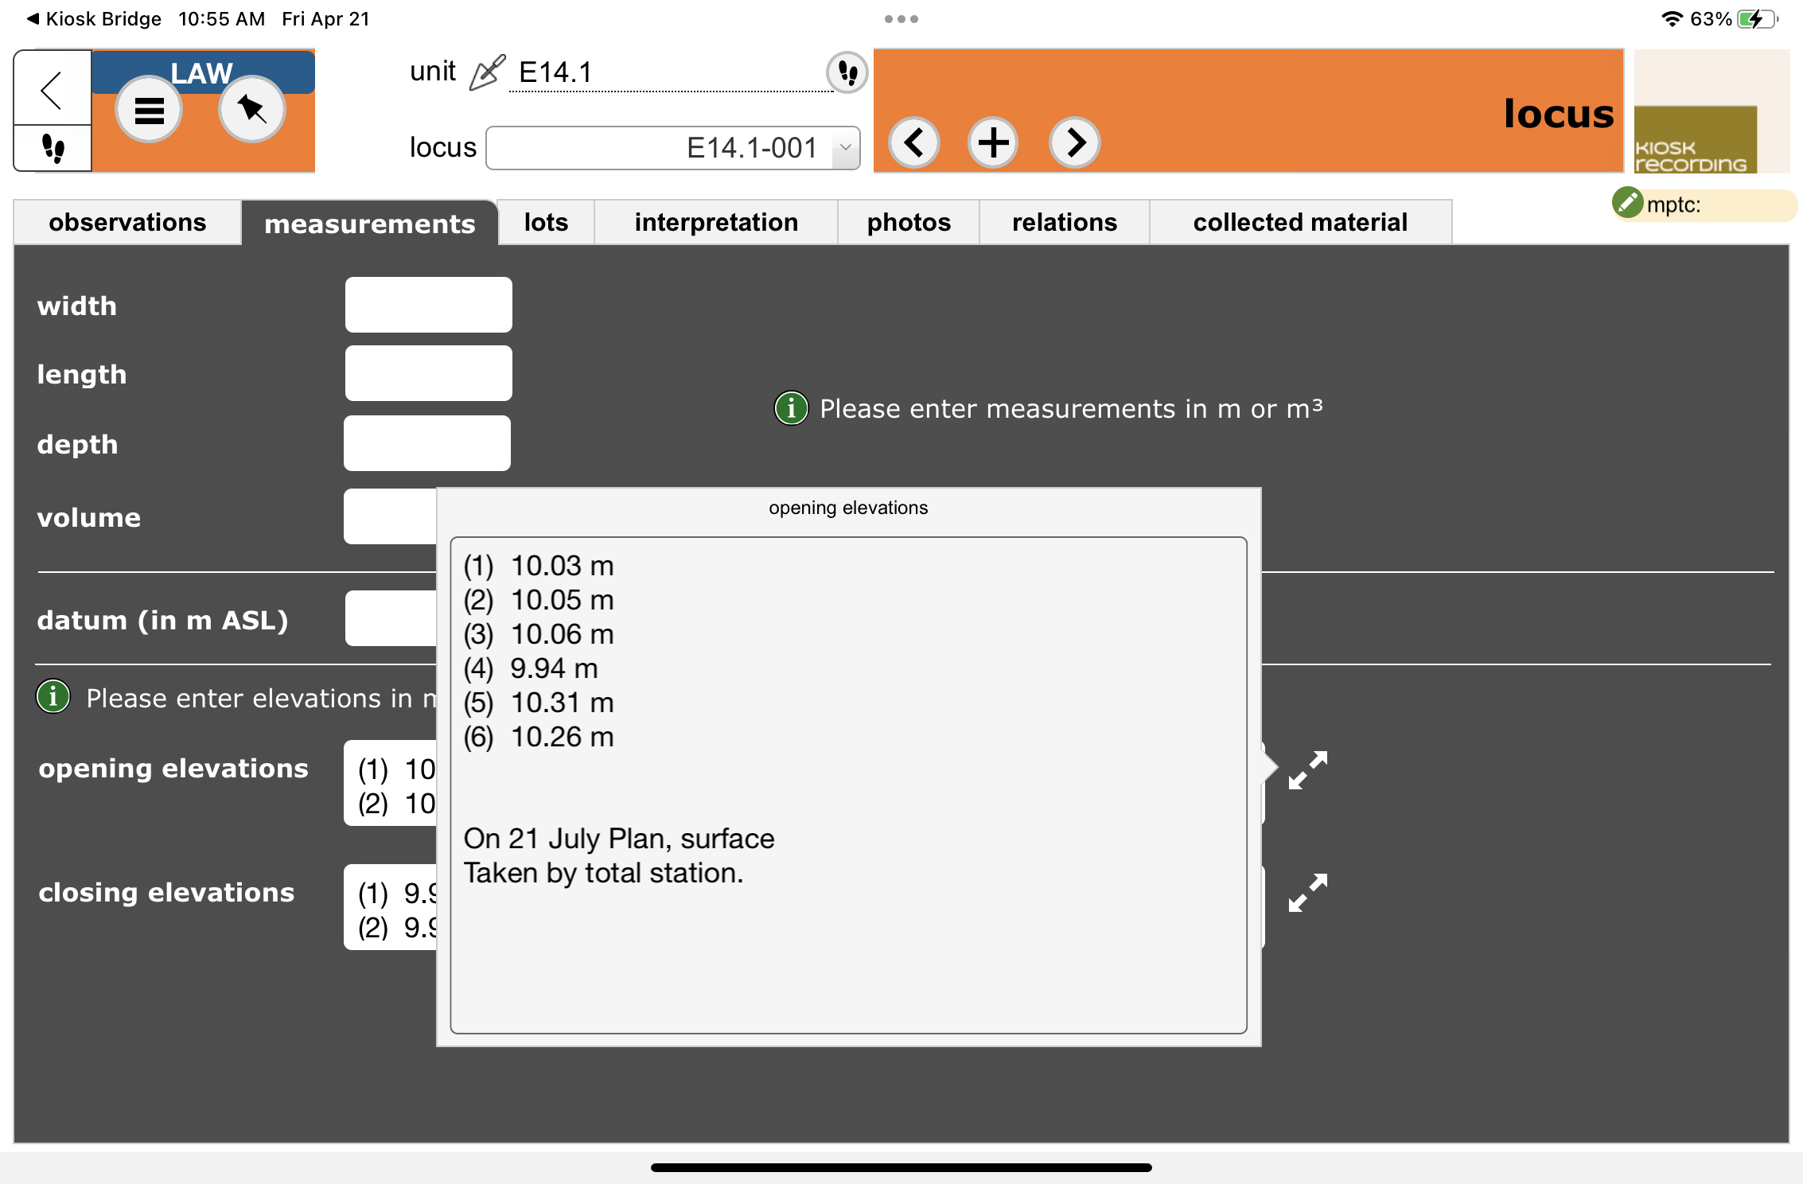Go to previous locus record
The image size is (1803, 1184).
[x=914, y=143]
